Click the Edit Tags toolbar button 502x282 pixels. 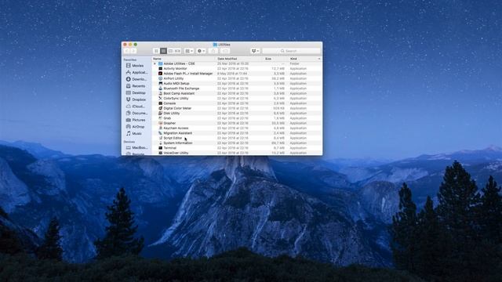point(225,51)
